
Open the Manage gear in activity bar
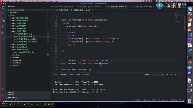3,95
